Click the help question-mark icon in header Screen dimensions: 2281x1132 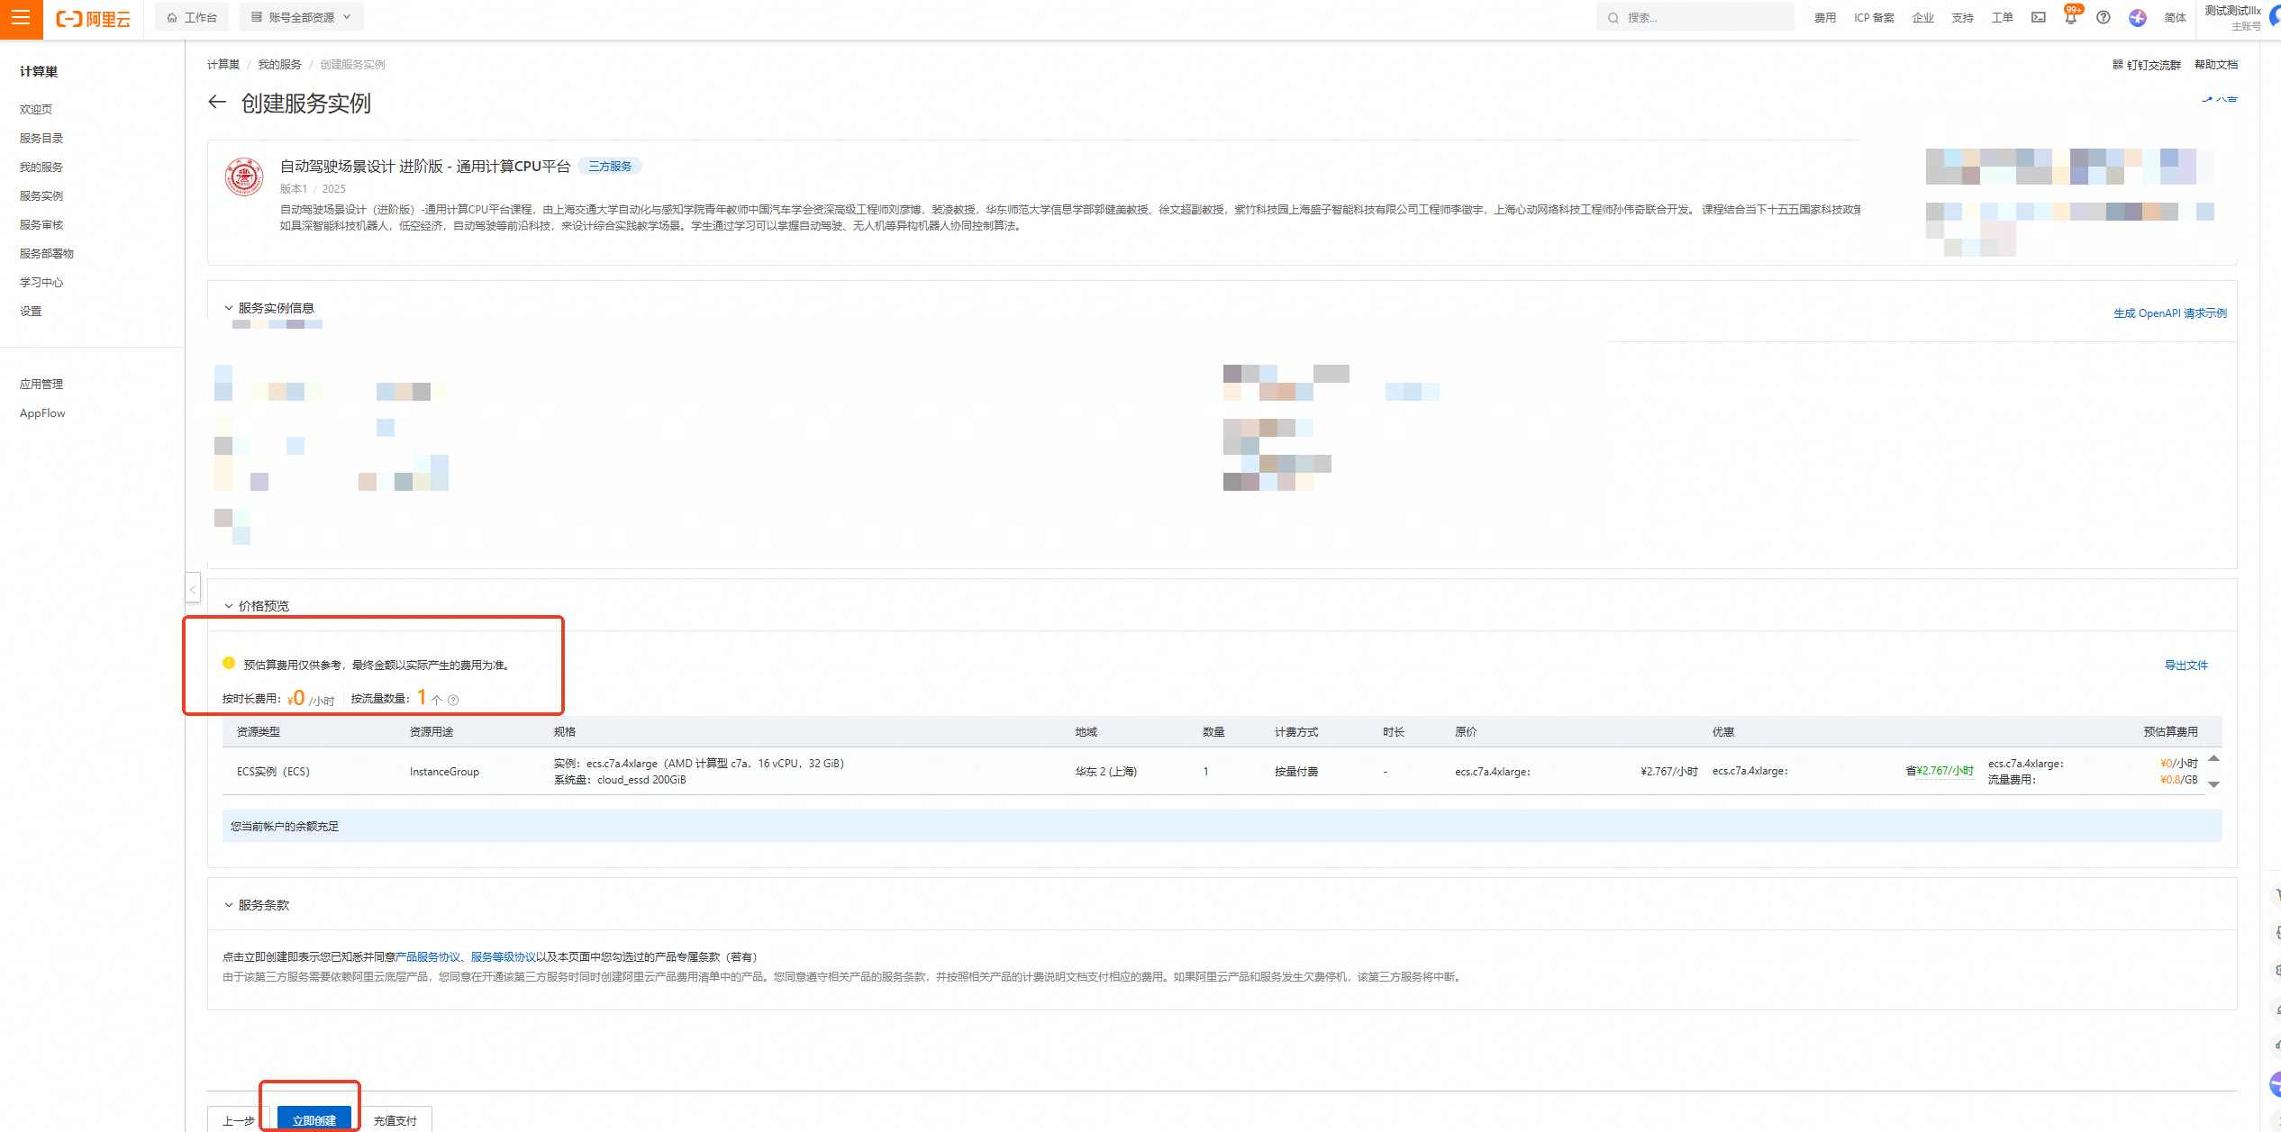coord(2103,17)
